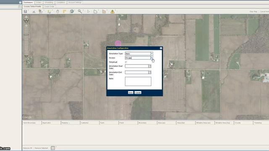Switch to the Orders tab
The width and height of the screenshot is (269, 151).
tap(39, 3)
